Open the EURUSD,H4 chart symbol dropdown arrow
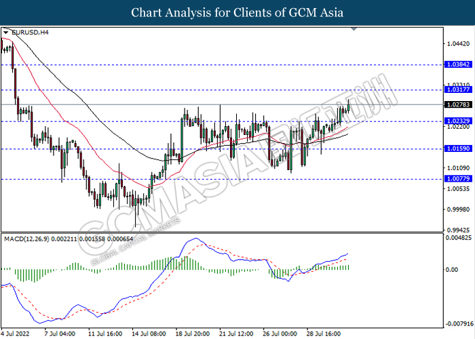 coord(5,33)
